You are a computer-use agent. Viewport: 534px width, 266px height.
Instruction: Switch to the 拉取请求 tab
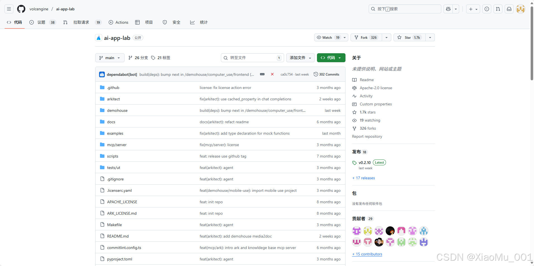(82, 22)
